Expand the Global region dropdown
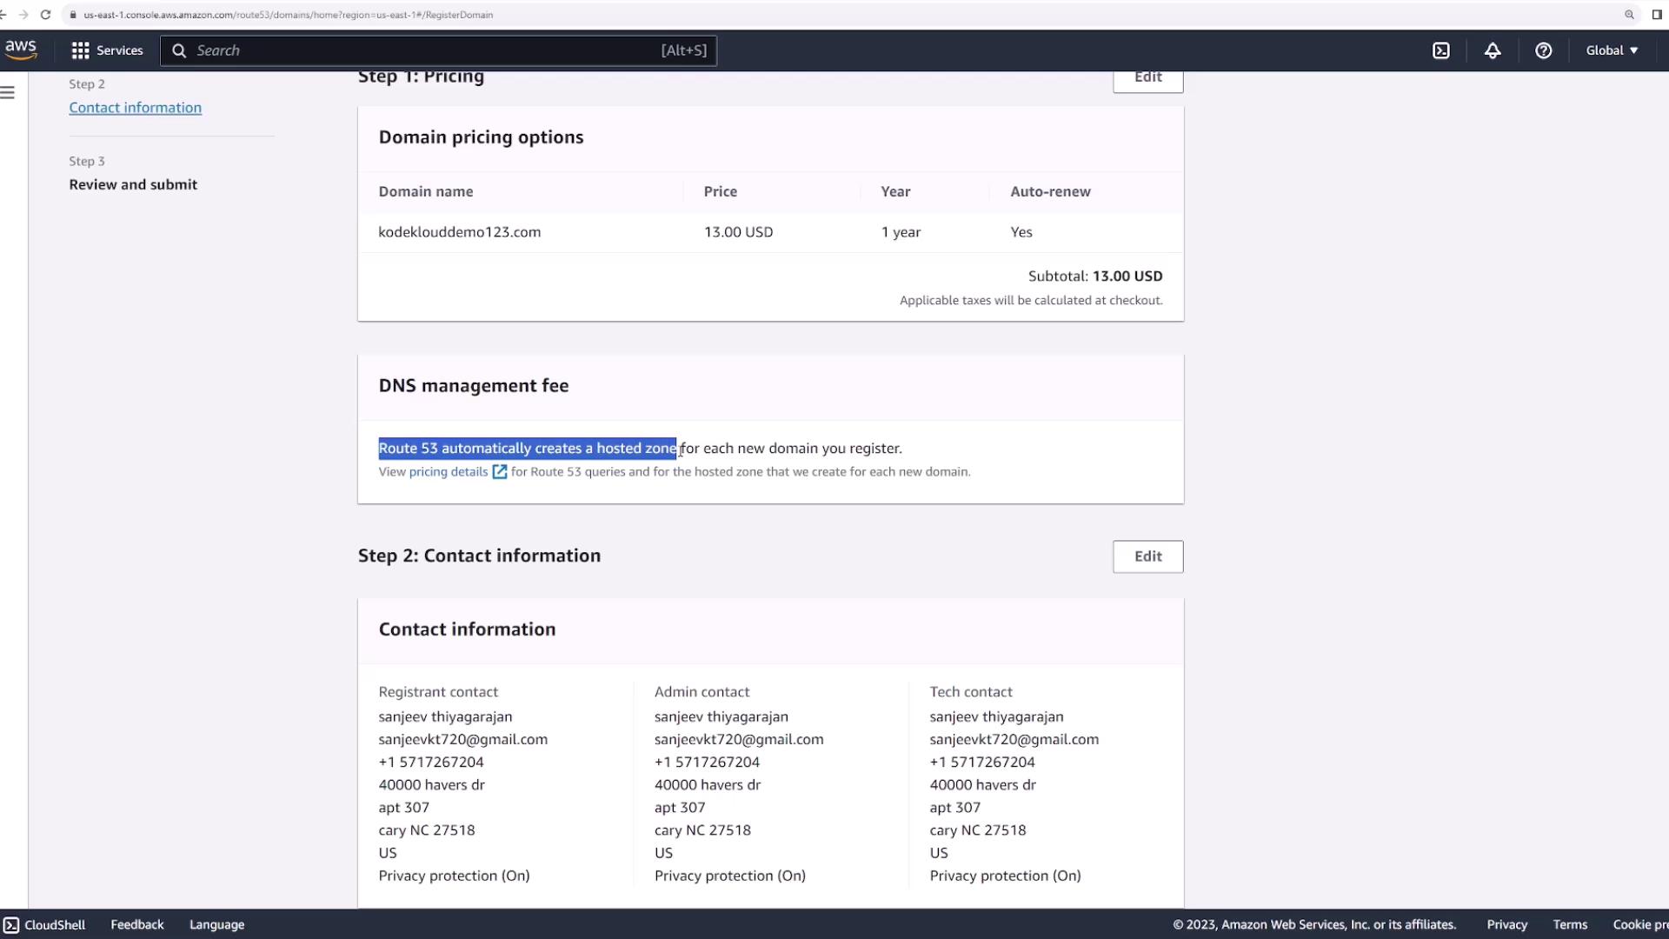The image size is (1669, 939). (x=1612, y=50)
